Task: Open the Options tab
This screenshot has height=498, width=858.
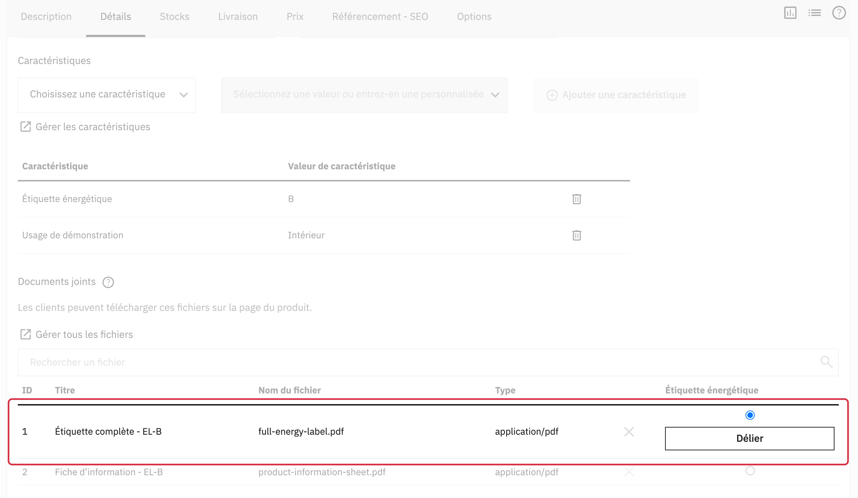Action: [x=474, y=17]
